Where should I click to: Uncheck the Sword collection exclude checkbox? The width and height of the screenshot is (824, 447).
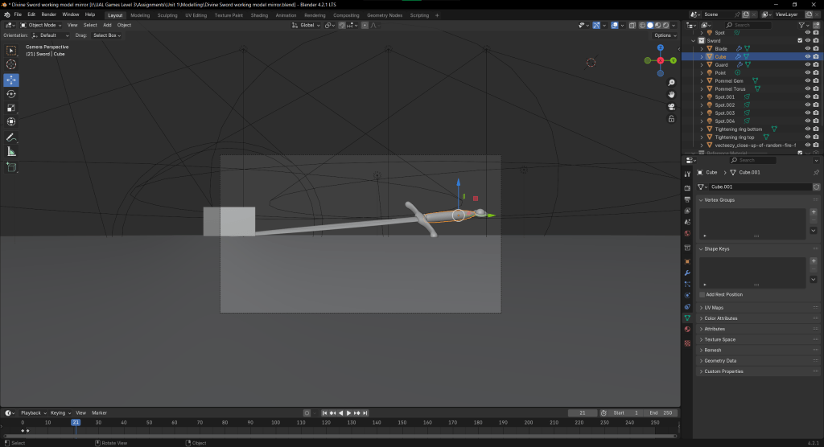coord(799,41)
